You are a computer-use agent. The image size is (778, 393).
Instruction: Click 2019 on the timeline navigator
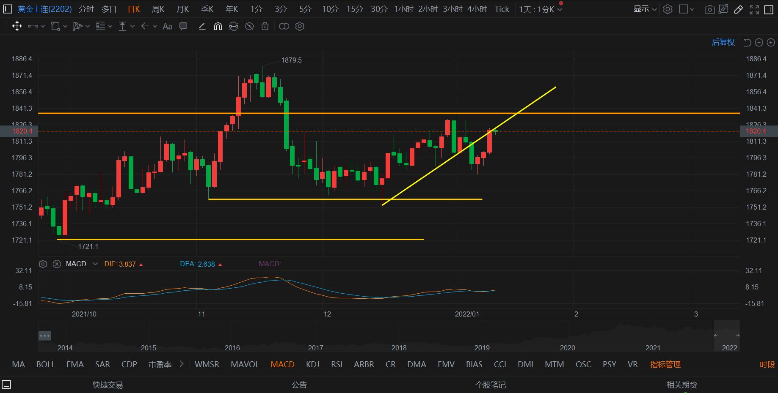[x=482, y=348]
